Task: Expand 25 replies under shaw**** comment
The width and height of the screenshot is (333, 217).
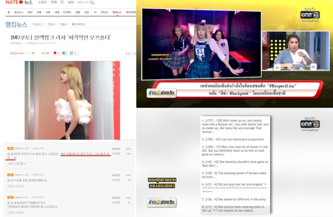Action: pos(17,164)
